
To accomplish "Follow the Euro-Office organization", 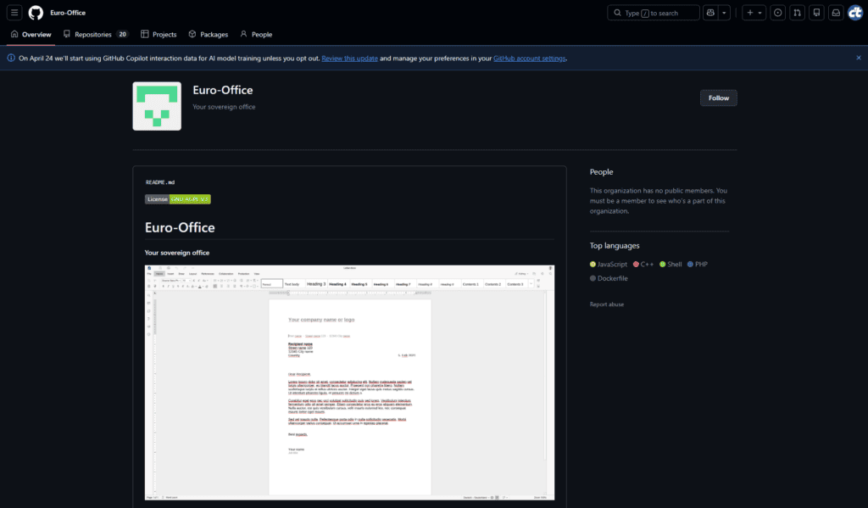I will pos(718,98).
